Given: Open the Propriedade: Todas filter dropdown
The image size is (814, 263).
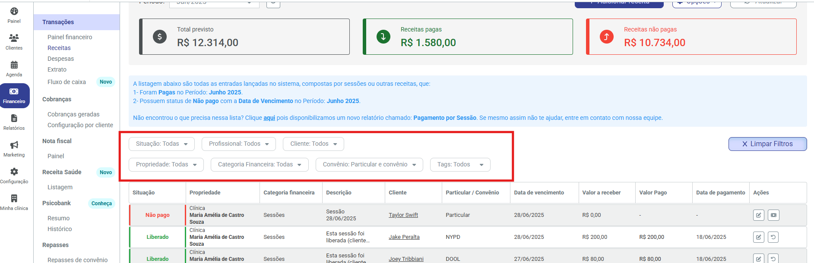Looking at the screenshot, I should tap(166, 165).
